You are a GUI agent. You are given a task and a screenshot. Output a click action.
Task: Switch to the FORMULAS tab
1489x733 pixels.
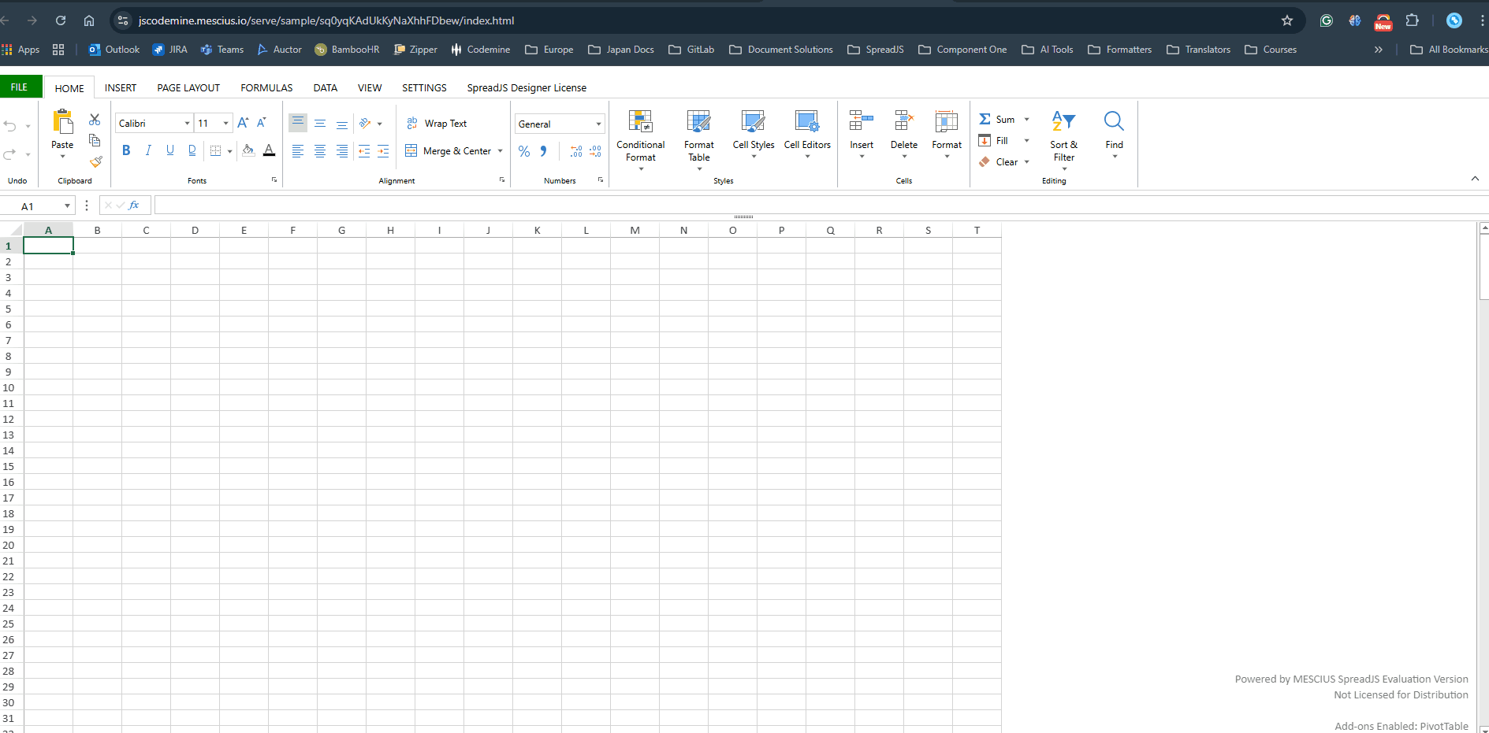pos(266,88)
